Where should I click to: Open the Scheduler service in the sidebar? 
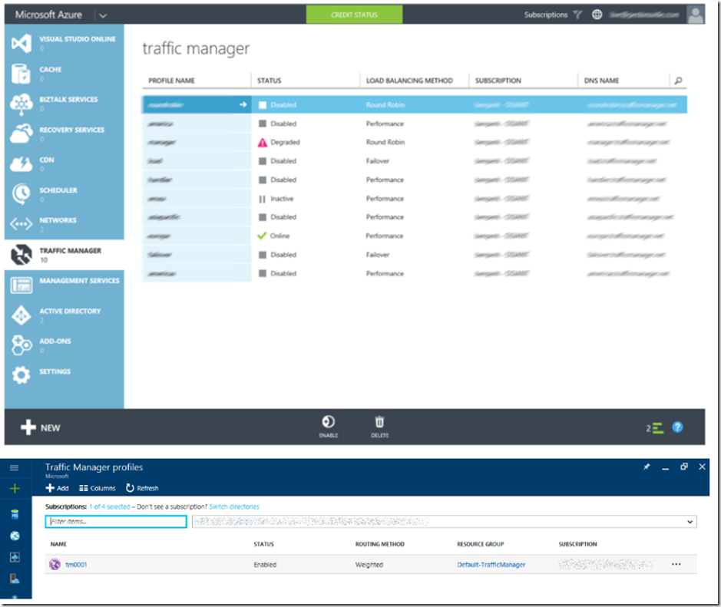(64, 194)
